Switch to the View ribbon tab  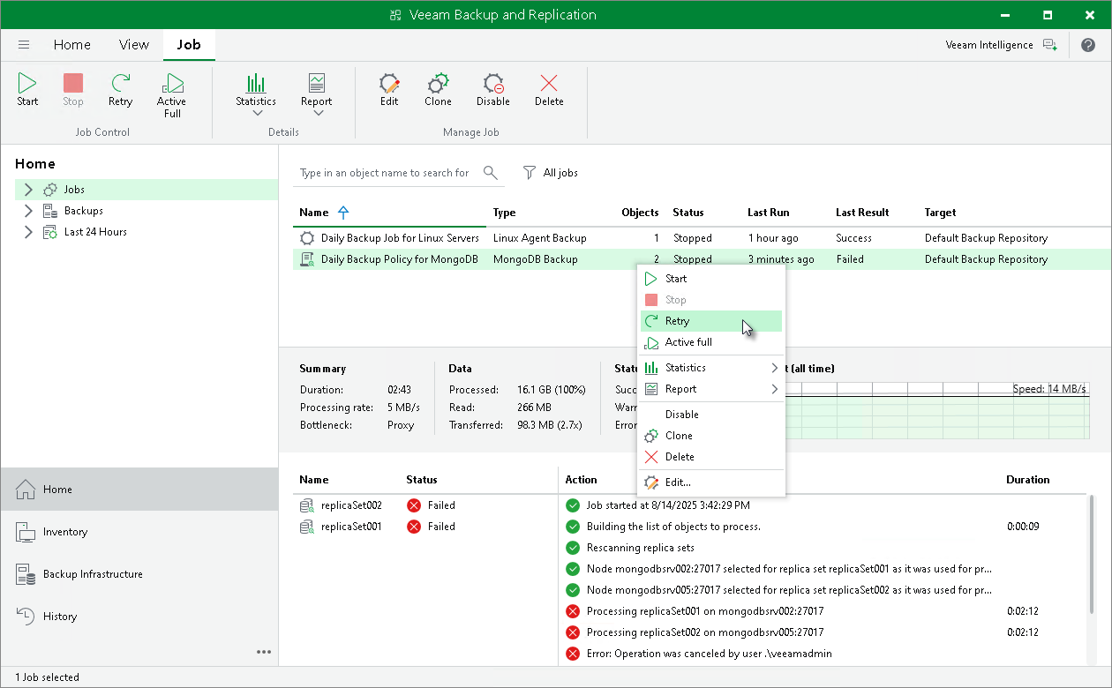tap(134, 44)
